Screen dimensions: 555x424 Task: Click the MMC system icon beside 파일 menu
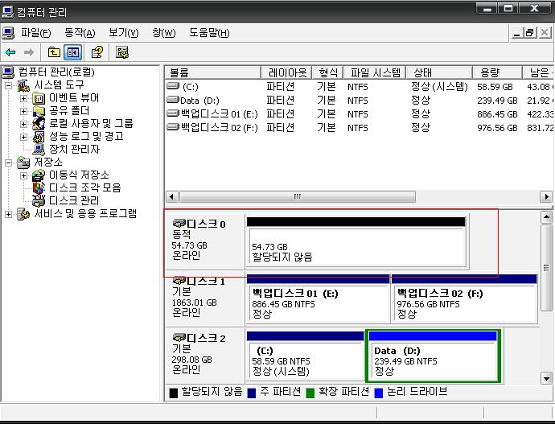[8, 33]
